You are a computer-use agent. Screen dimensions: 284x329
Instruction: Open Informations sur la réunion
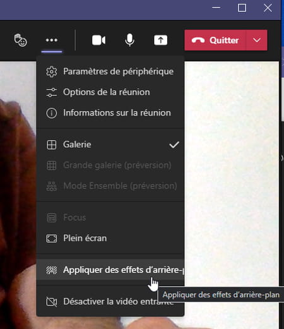[110, 113]
